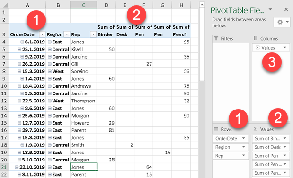293x178 pixels.
Task: Select cell with rep Howard
Action: click(x=83, y=123)
